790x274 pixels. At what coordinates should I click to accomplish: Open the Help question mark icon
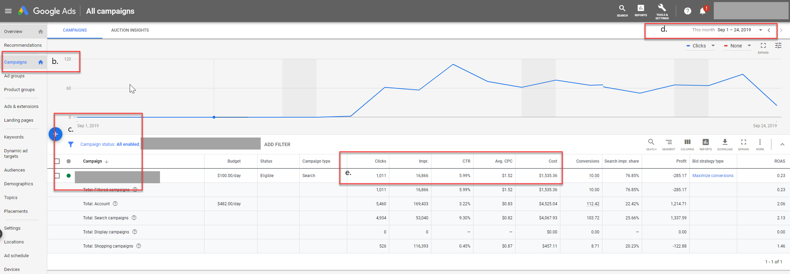[688, 11]
